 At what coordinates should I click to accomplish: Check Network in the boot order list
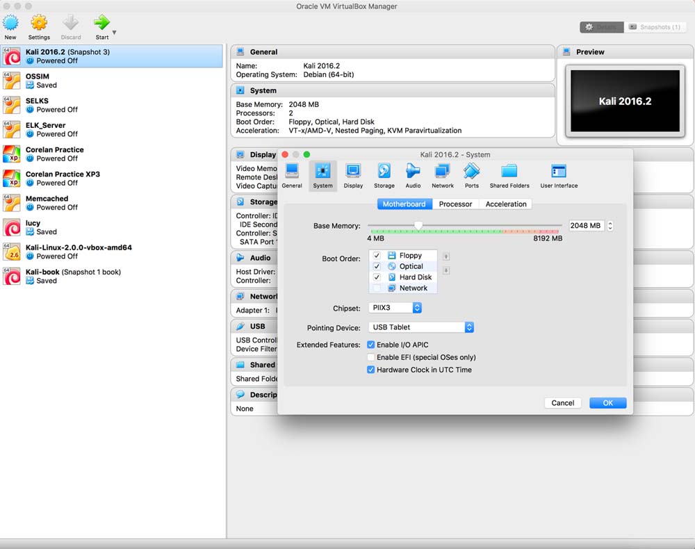point(377,288)
